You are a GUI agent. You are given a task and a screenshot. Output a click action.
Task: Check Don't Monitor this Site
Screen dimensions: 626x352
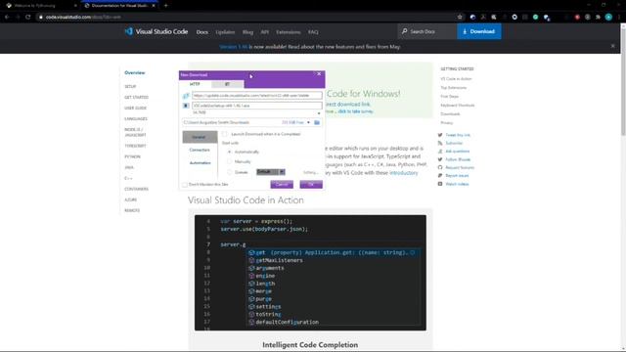(x=185, y=185)
